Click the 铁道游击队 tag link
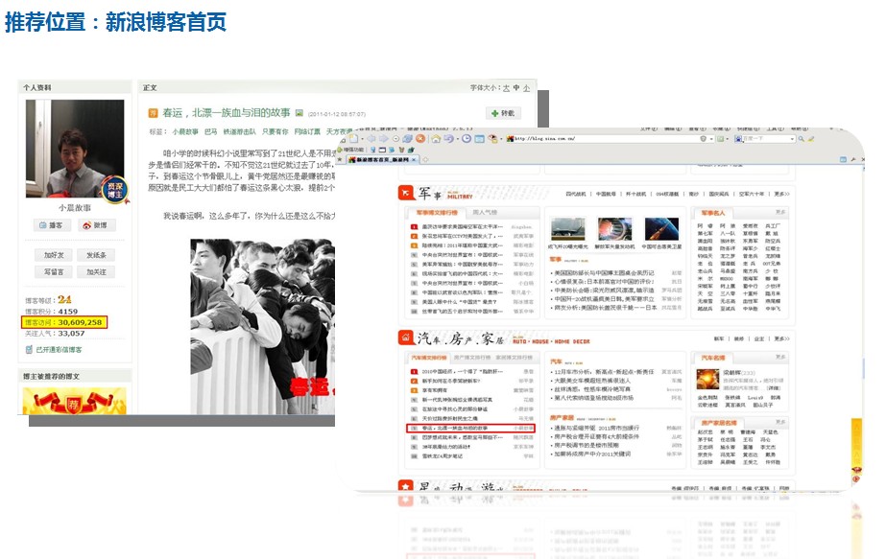Screen dimensions: 886x559 coord(240,131)
